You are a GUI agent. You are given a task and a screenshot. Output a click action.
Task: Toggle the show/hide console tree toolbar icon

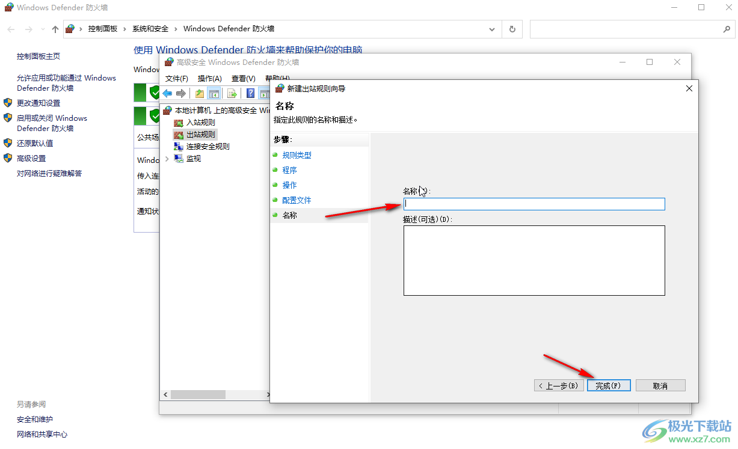point(213,93)
